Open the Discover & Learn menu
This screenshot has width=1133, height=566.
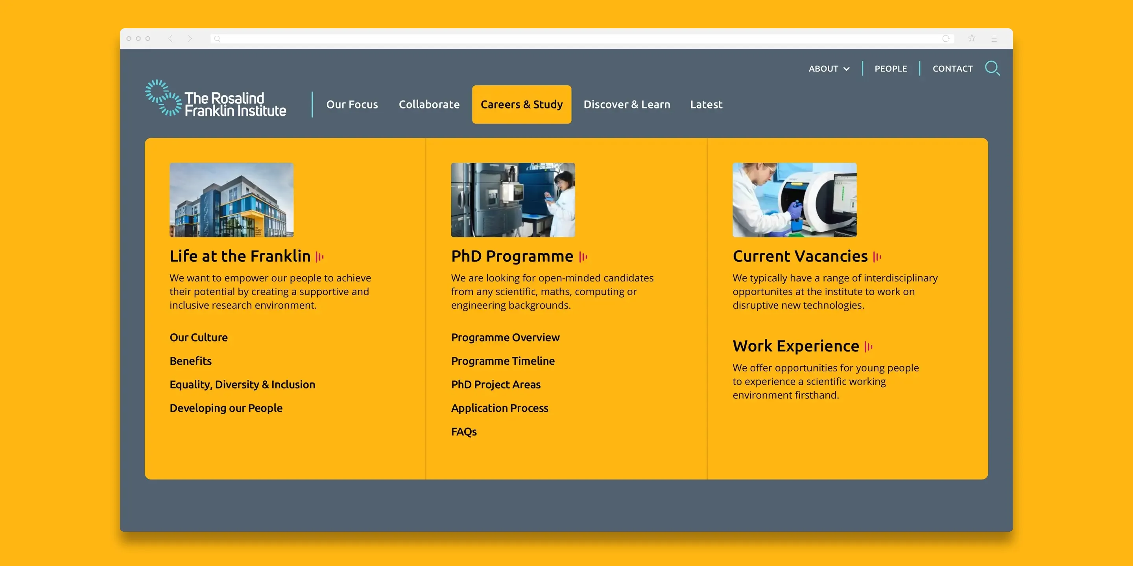click(x=626, y=105)
